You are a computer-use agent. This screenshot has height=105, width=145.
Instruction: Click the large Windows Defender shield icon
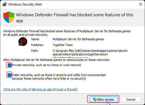point(9,17)
